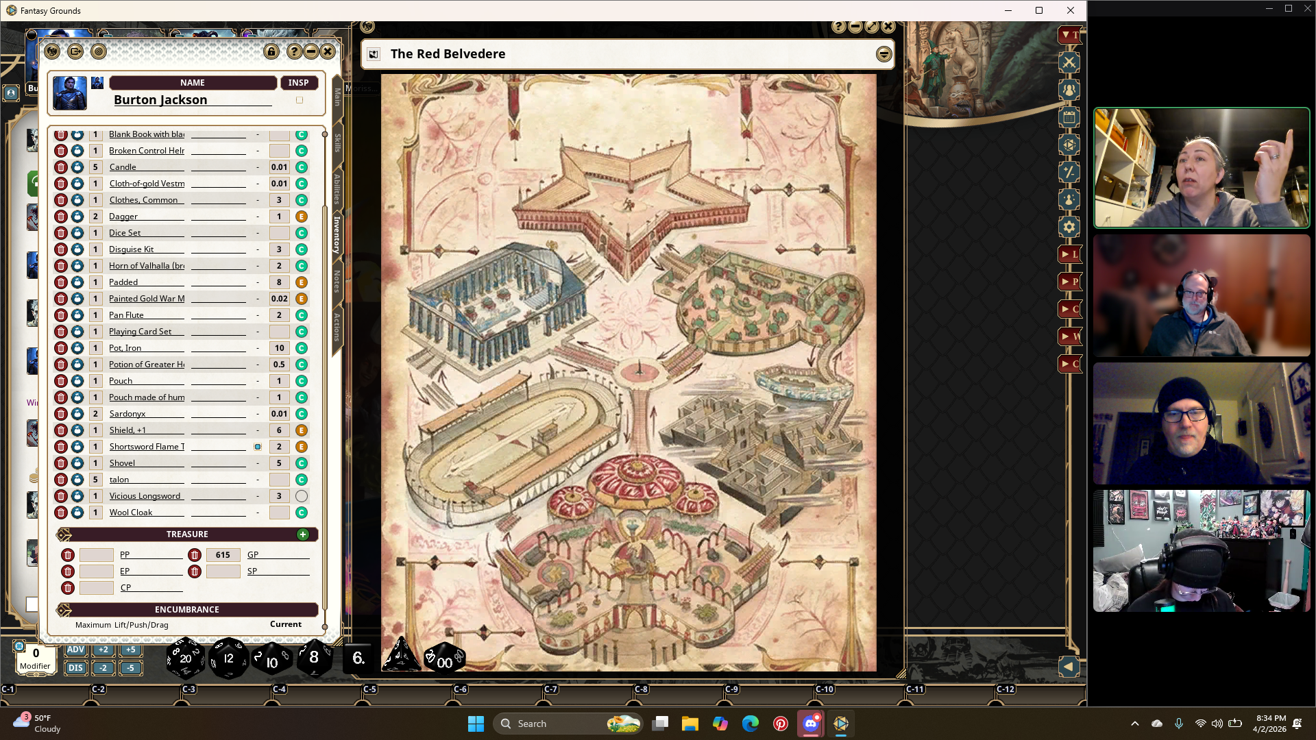Open the Options gear sidebar icon
Viewport: 1316px width, 740px height.
click(x=1069, y=227)
